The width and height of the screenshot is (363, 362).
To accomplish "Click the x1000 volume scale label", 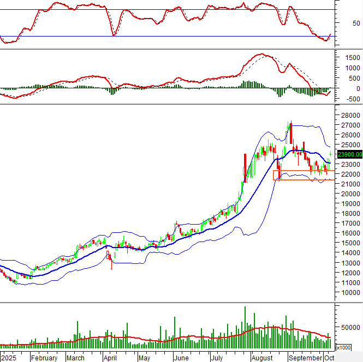I will [x=343, y=347].
